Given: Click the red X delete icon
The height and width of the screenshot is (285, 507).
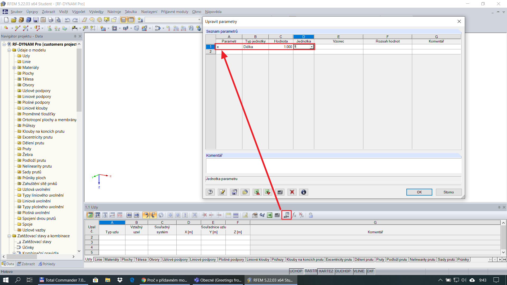Looking at the screenshot, I should tap(292, 192).
